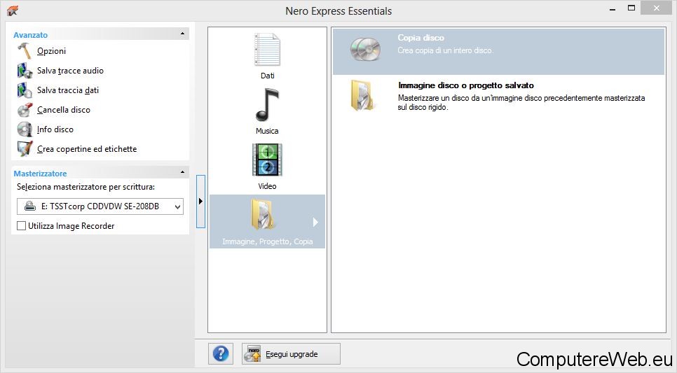Select the Musica category label
Image resolution: width=677 pixels, height=373 pixels.
coord(267,131)
